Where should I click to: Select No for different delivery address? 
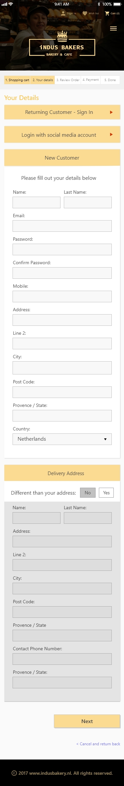click(x=88, y=493)
